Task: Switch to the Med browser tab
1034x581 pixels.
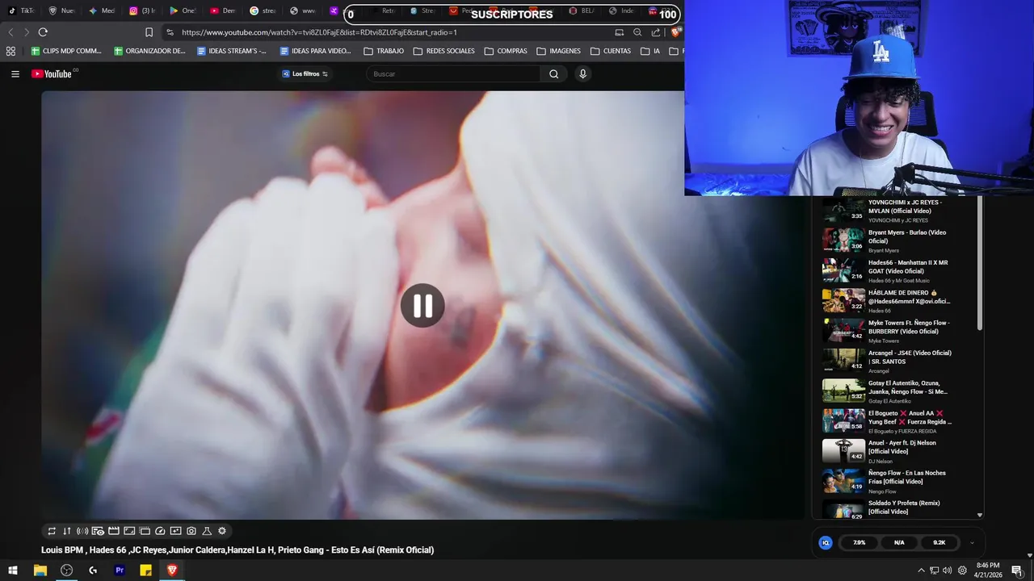Action: [102, 11]
